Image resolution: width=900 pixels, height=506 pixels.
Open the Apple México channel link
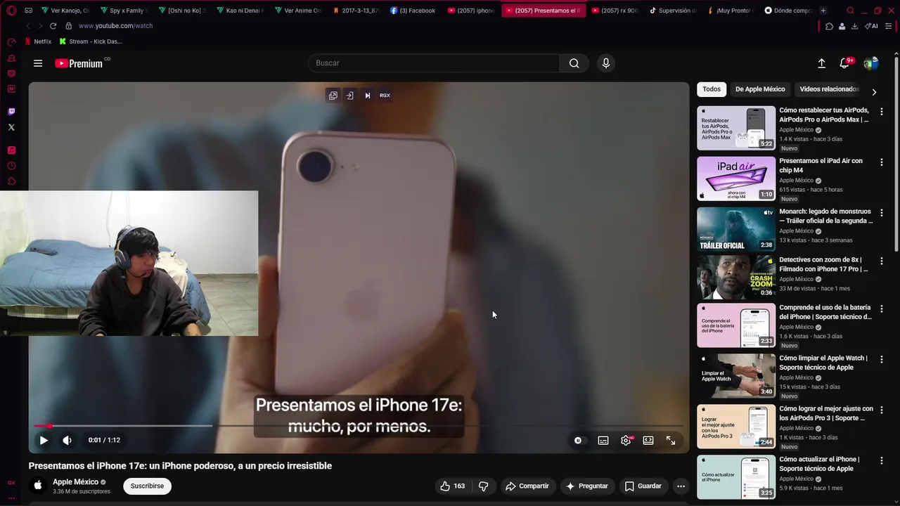coord(75,482)
